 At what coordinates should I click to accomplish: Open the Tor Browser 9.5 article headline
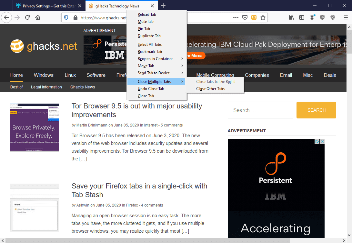pyautogui.click(x=137, y=110)
